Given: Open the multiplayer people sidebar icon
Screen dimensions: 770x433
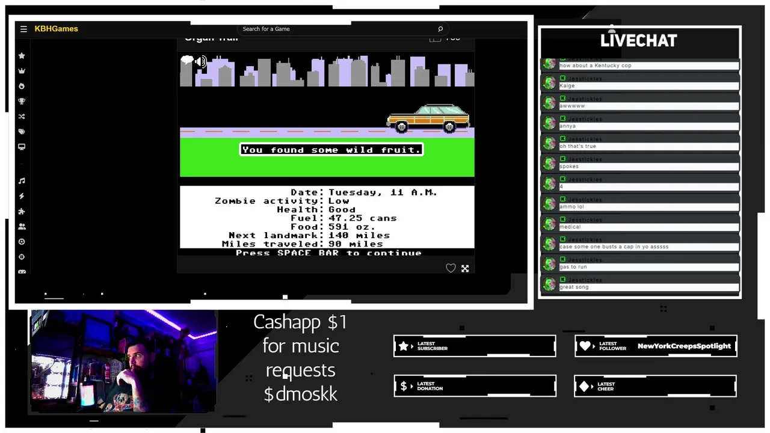Looking at the screenshot, I should (x=22, y=227).
